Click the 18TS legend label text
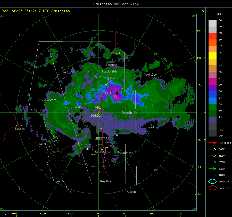Screen dimensions: 232x217 tap(222, 175)
